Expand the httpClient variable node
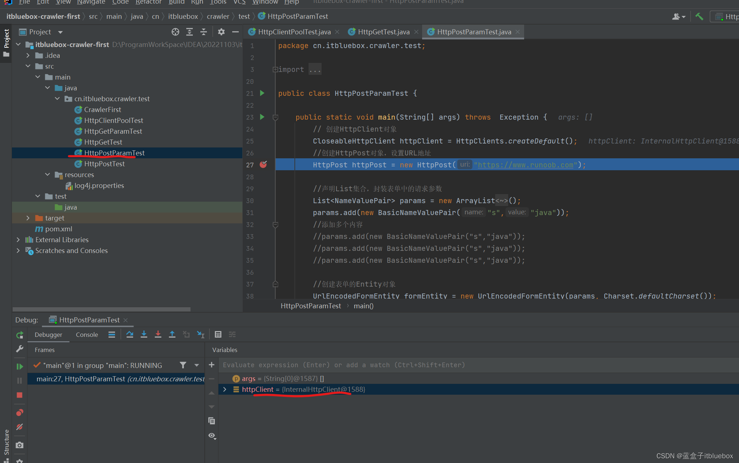Image resolution: width=739 pixels, height=463 pixels. point(225,389)
